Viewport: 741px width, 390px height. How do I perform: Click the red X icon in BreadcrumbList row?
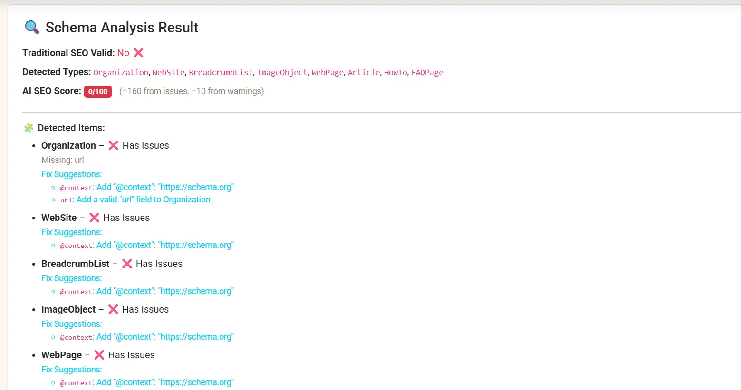tap(127, 264)
